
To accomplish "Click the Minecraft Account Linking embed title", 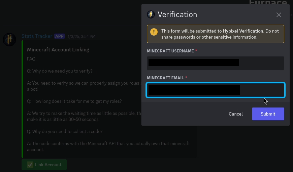I will (58, 50).
